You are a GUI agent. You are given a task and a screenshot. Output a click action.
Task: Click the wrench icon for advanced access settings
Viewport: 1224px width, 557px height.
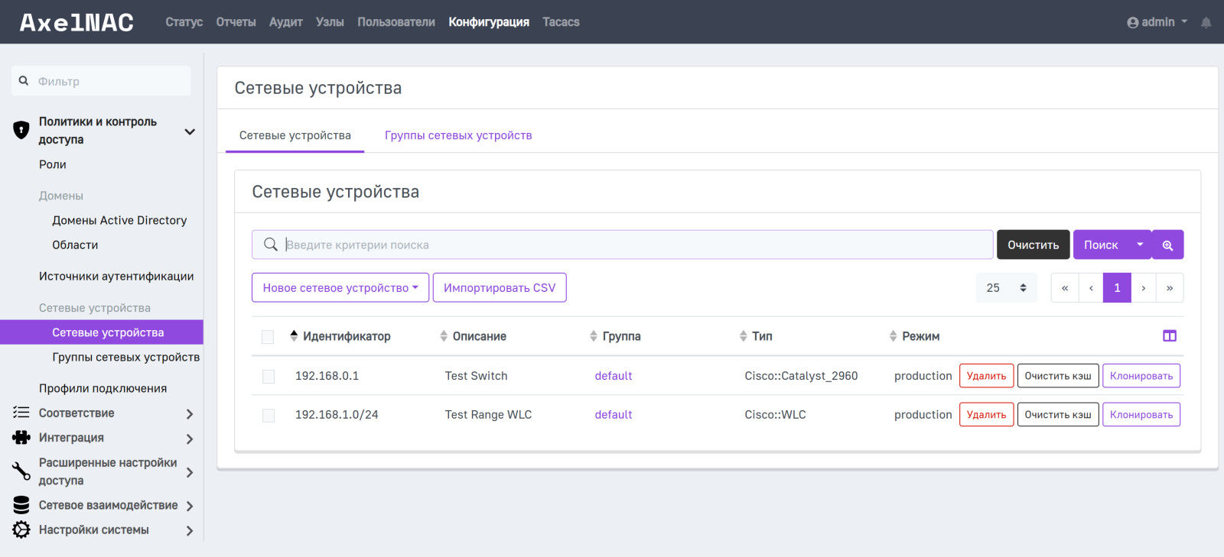[21, 471]
